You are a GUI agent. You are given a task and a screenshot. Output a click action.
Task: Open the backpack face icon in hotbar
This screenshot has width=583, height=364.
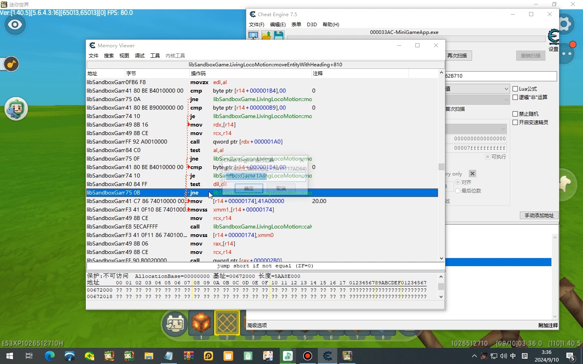(175, 324)
